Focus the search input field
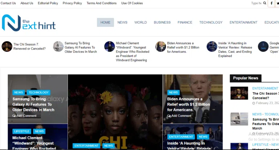This screenshot has height=150, width=279. [256, 3]
